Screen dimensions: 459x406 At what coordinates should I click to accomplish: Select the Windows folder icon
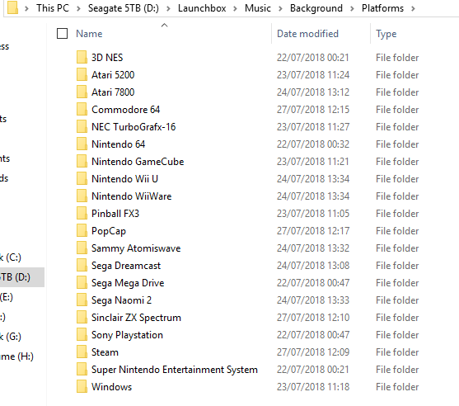(x=82, y=386)
